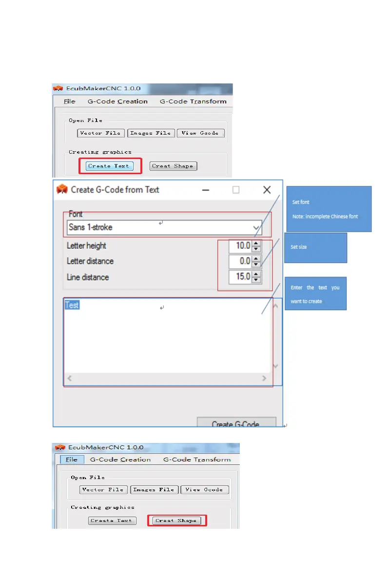
Task: Expand the Sans 1-stroke font dropdown
Action: (256, 227)
